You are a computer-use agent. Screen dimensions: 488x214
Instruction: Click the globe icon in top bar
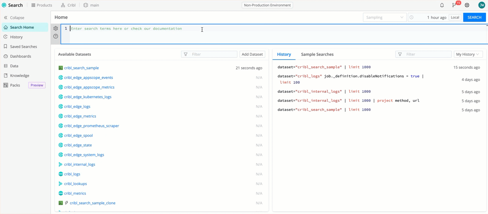pos(467,5)
